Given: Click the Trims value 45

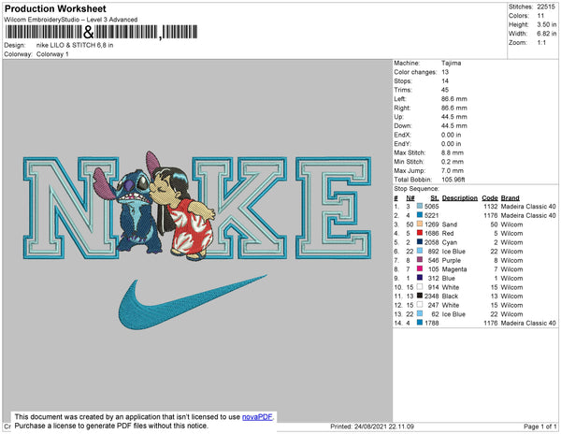Looking at the screenshot, I should tap(445, 90).
